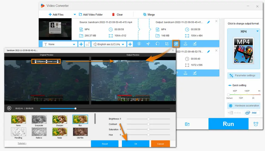
Task: Open subtitle edit tool in second file row
Action: (x=195, y=73)
